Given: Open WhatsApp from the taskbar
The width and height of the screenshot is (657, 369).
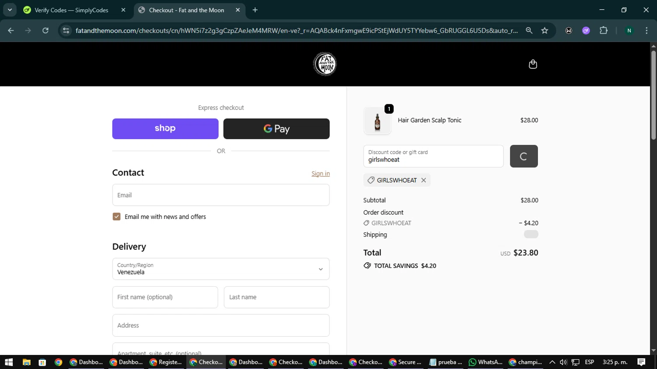Looking at the screenshot, I should click(485, 362).
